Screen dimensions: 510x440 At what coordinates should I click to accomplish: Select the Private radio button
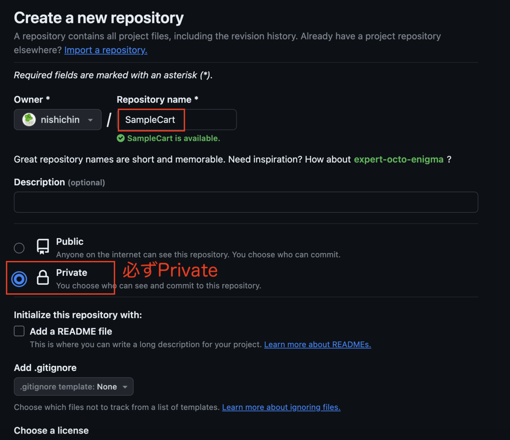19,279
